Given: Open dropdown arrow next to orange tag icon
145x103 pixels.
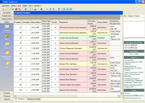Looking at the screenshot, I should (x=22, y=9).
